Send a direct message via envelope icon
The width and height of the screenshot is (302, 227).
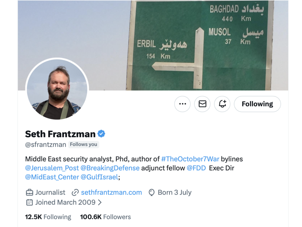pyautogui.click(x=202, y=104)
